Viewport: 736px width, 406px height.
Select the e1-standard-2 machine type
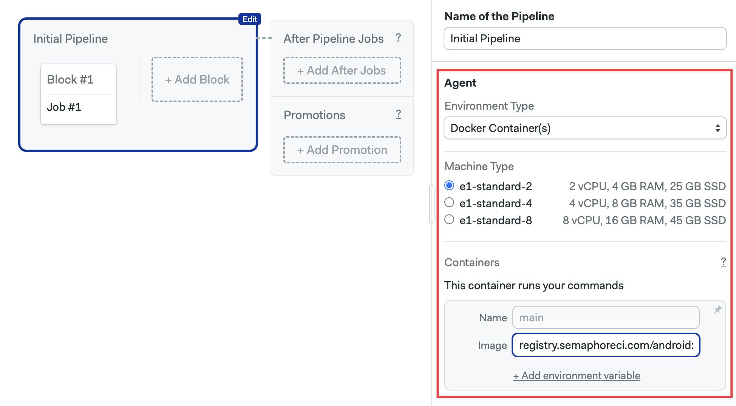(x=449, y=186)
